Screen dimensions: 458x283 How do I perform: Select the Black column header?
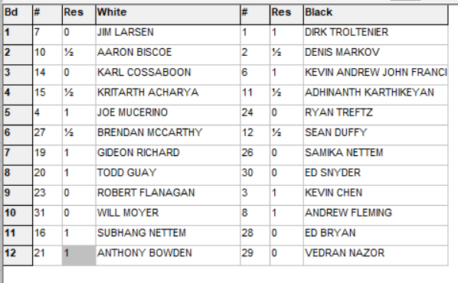tap(375, 15)
